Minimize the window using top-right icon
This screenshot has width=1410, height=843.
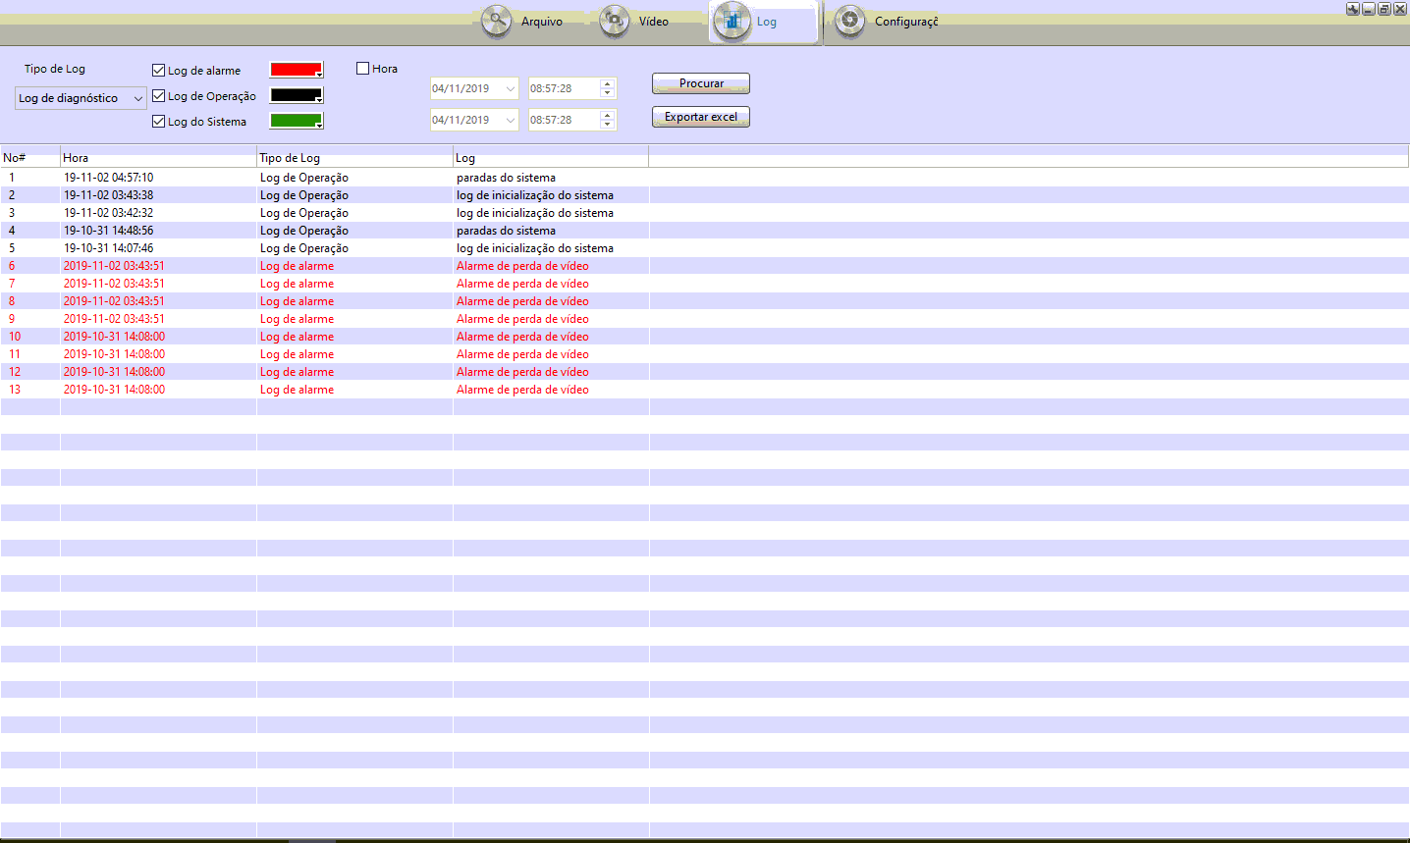click(1369, 9)
